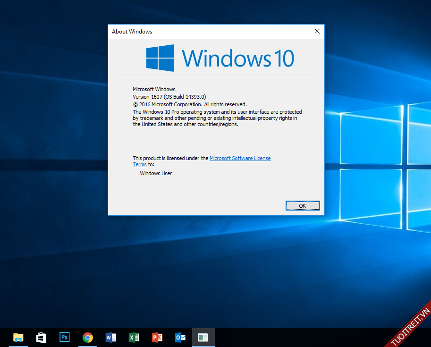Viewport: 431px width, 347px height.
Task: Click the active About Windows taskbar icon
Action: pyautogui.click(x=203, y=338)
